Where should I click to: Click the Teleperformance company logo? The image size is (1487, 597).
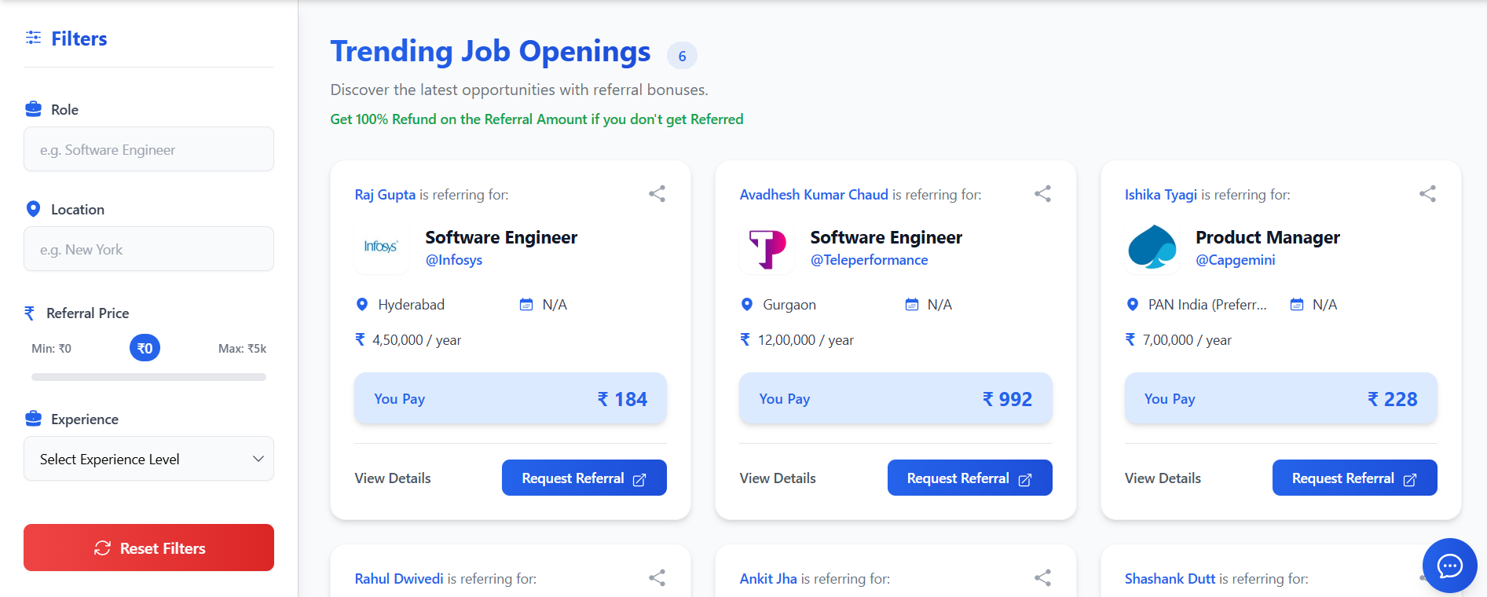coord(767,247)
